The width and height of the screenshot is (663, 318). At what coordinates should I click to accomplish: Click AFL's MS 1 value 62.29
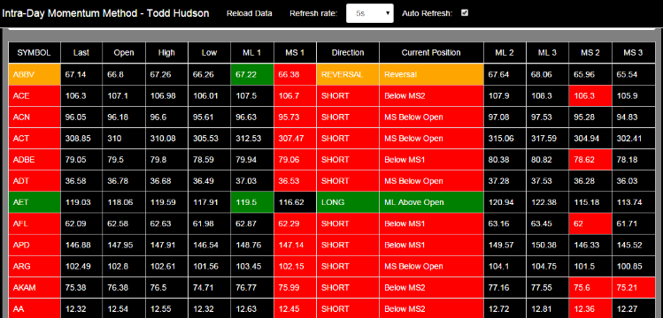pos(295,224)
